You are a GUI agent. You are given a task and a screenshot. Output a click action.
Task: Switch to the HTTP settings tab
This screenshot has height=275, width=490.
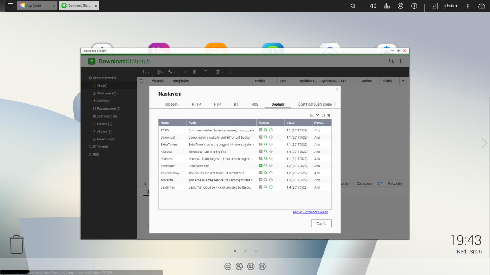click(x=196, y=105)
